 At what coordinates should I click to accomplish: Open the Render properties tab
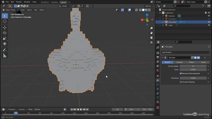click(x=158, y=53)
